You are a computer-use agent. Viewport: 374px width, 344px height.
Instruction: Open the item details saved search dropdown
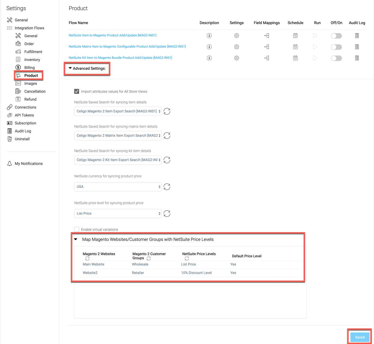tap(118, 111)
